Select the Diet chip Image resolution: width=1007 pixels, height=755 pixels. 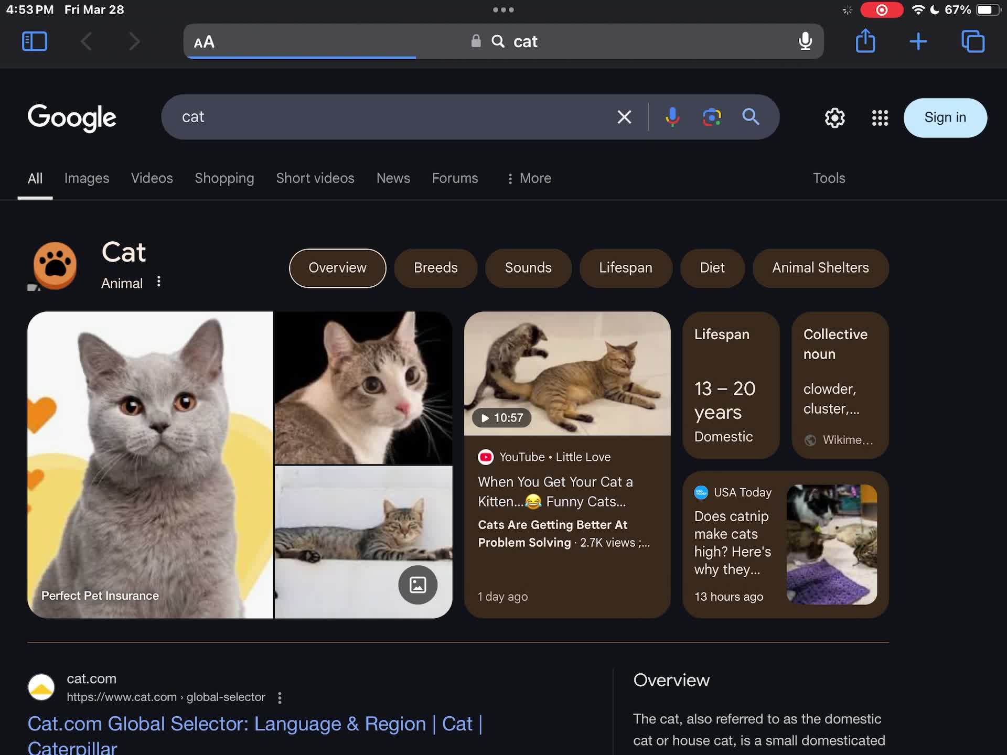[x=712, y=268]
